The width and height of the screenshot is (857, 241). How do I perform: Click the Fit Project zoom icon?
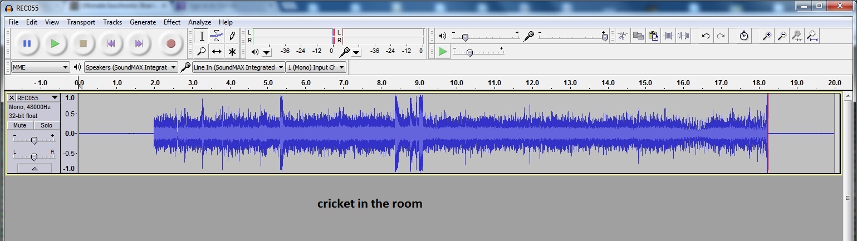click(x=812, y=36)
